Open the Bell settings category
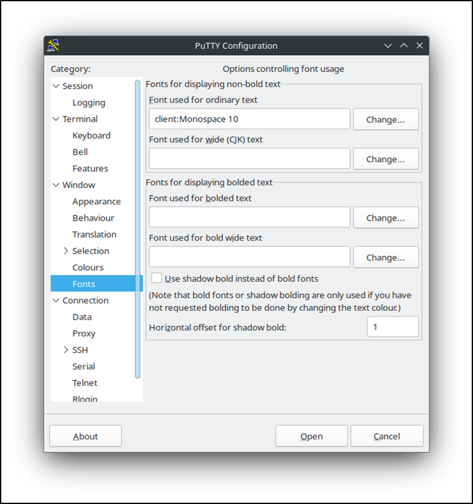 [80, 152]
